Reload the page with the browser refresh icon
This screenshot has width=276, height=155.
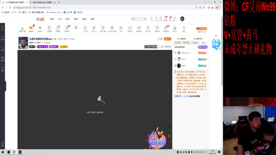pos(10,8)
